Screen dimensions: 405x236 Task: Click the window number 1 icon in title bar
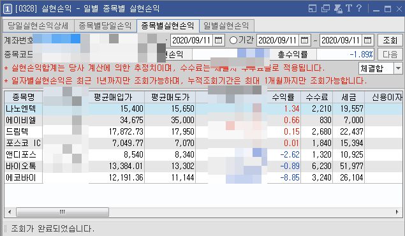[7, 9]
